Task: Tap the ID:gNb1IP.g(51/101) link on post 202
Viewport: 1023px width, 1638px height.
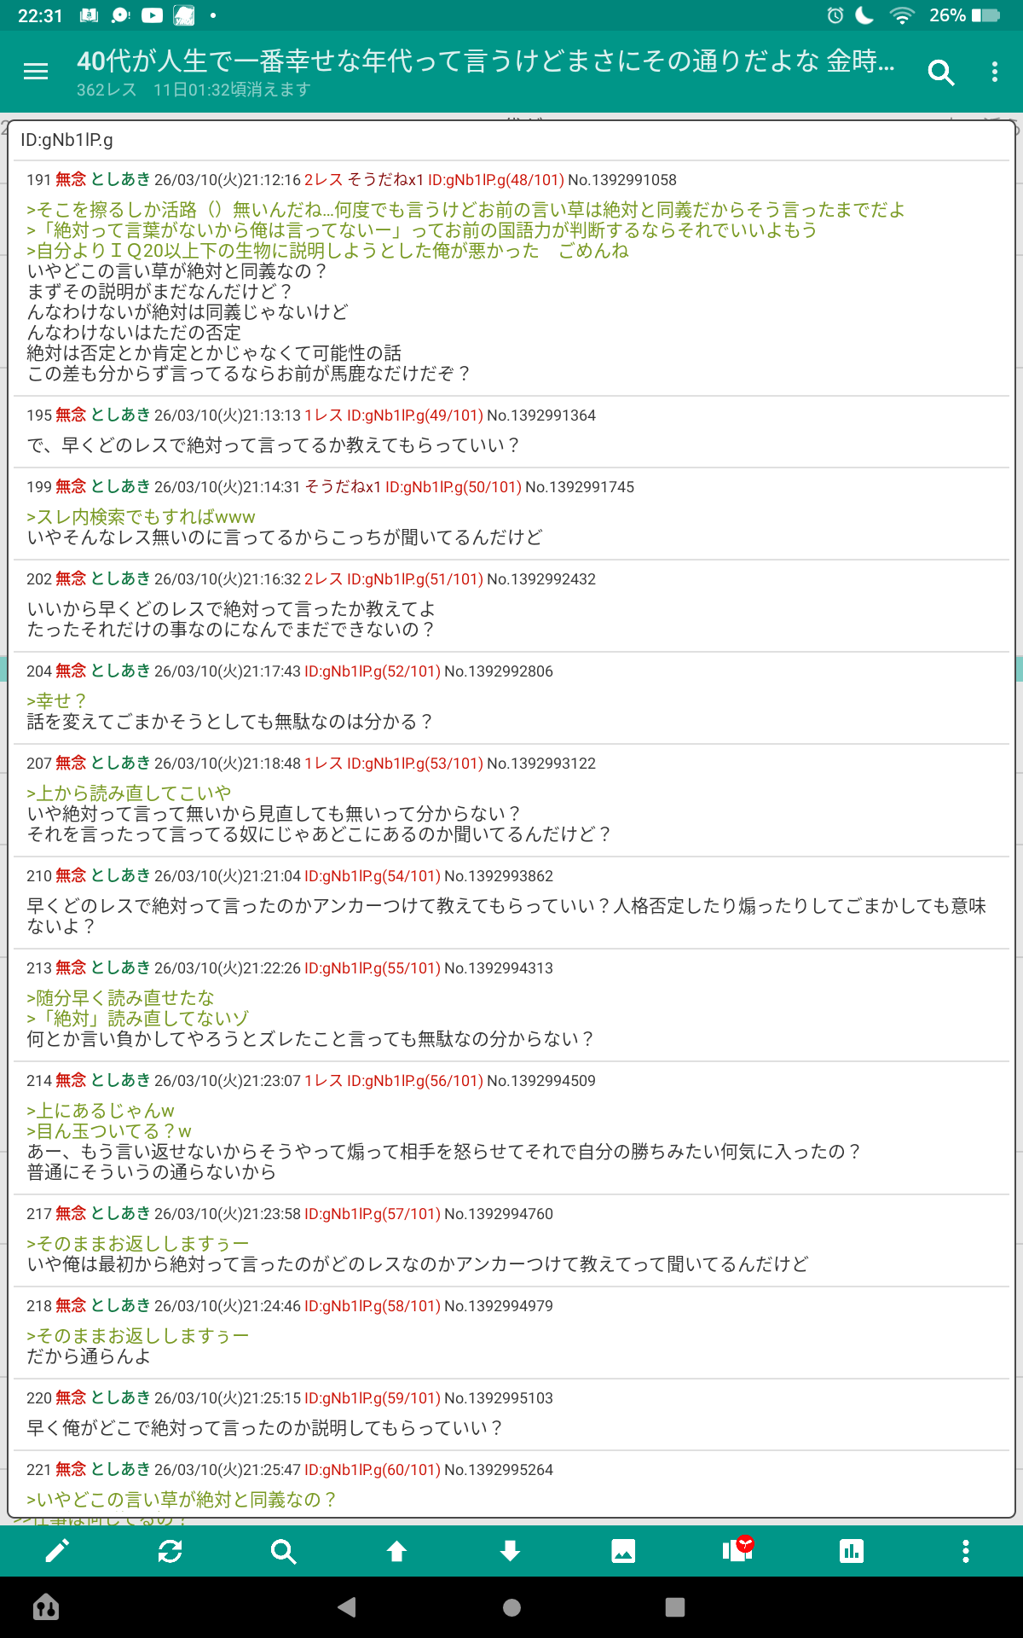Action: [415, 579]
